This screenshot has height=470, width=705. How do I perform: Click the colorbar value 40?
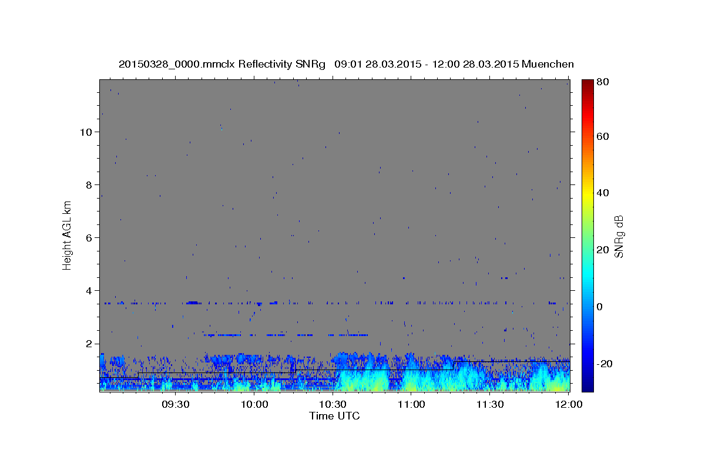click(x=603, y=193)
